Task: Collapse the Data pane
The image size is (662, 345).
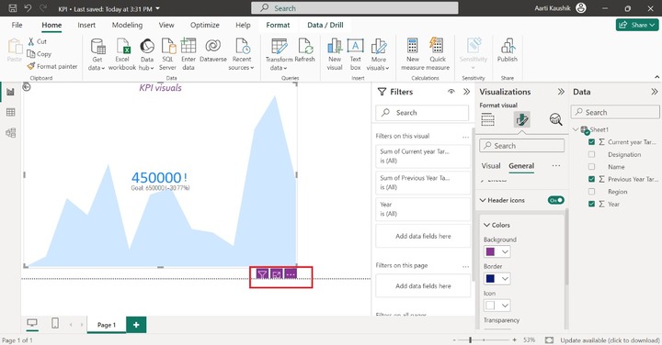Action: coord(654,92)
